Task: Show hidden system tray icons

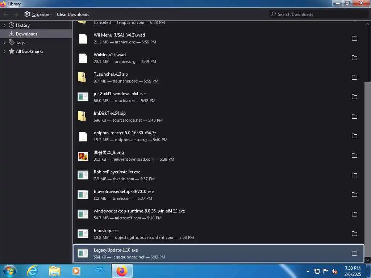Action: pyautogui.click(x=308, y=271)
